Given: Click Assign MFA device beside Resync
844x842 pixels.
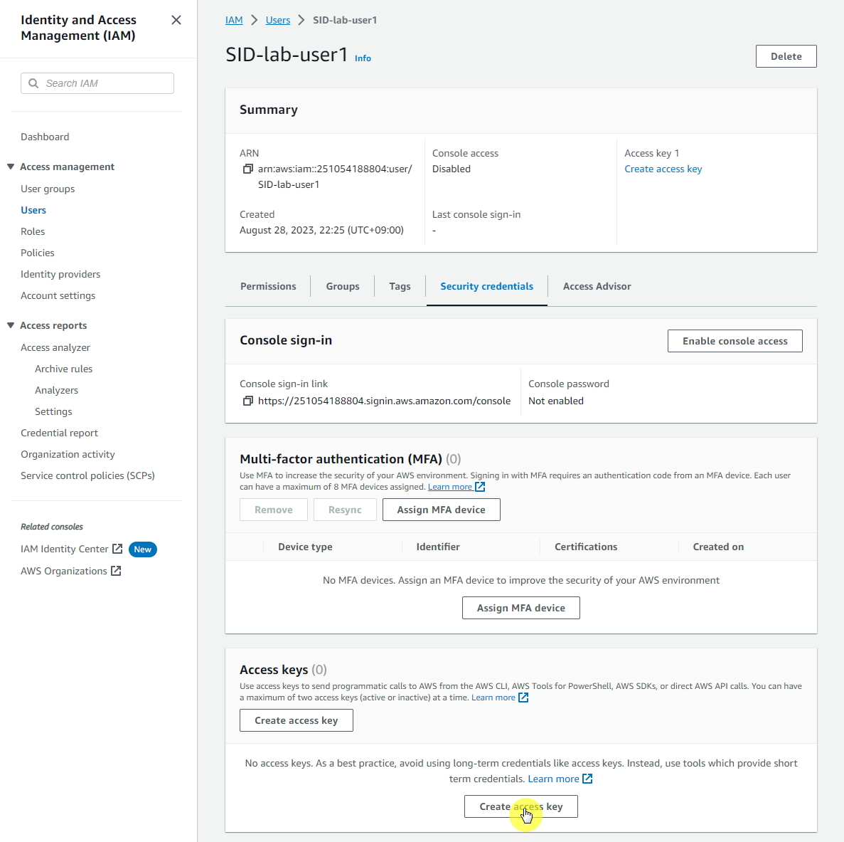Looking at the screenshot, I should (442, 510).
